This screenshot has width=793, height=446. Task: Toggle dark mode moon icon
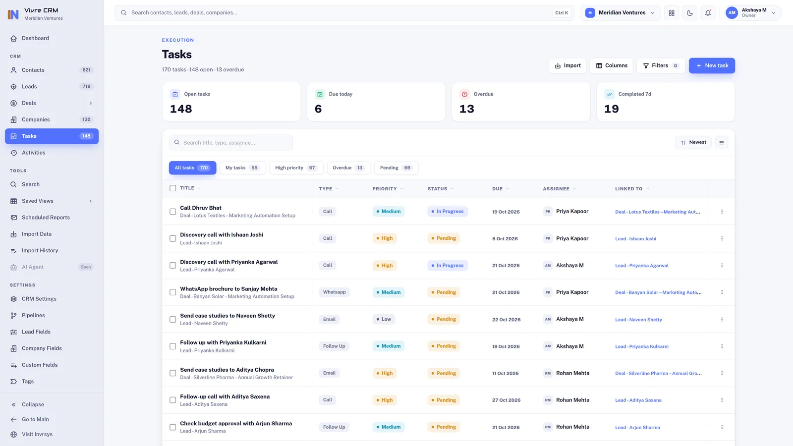[690, 13]
